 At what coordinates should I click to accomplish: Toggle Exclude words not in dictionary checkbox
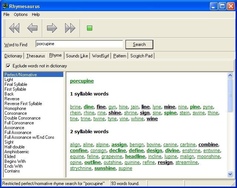coord(8,66)
